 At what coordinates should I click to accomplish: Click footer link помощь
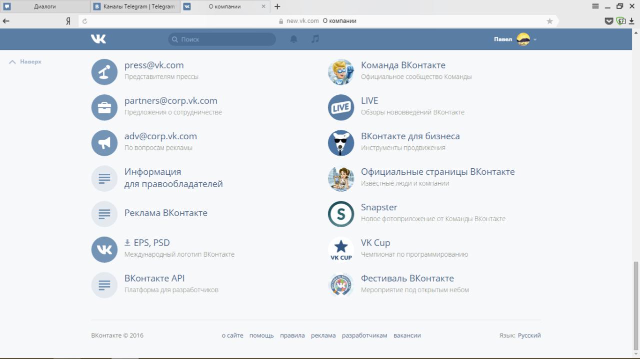(x=261, y=336)
